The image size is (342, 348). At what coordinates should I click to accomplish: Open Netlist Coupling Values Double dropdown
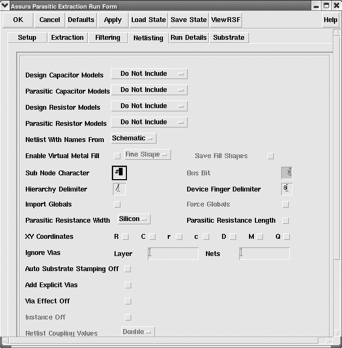tap(138, 332)
